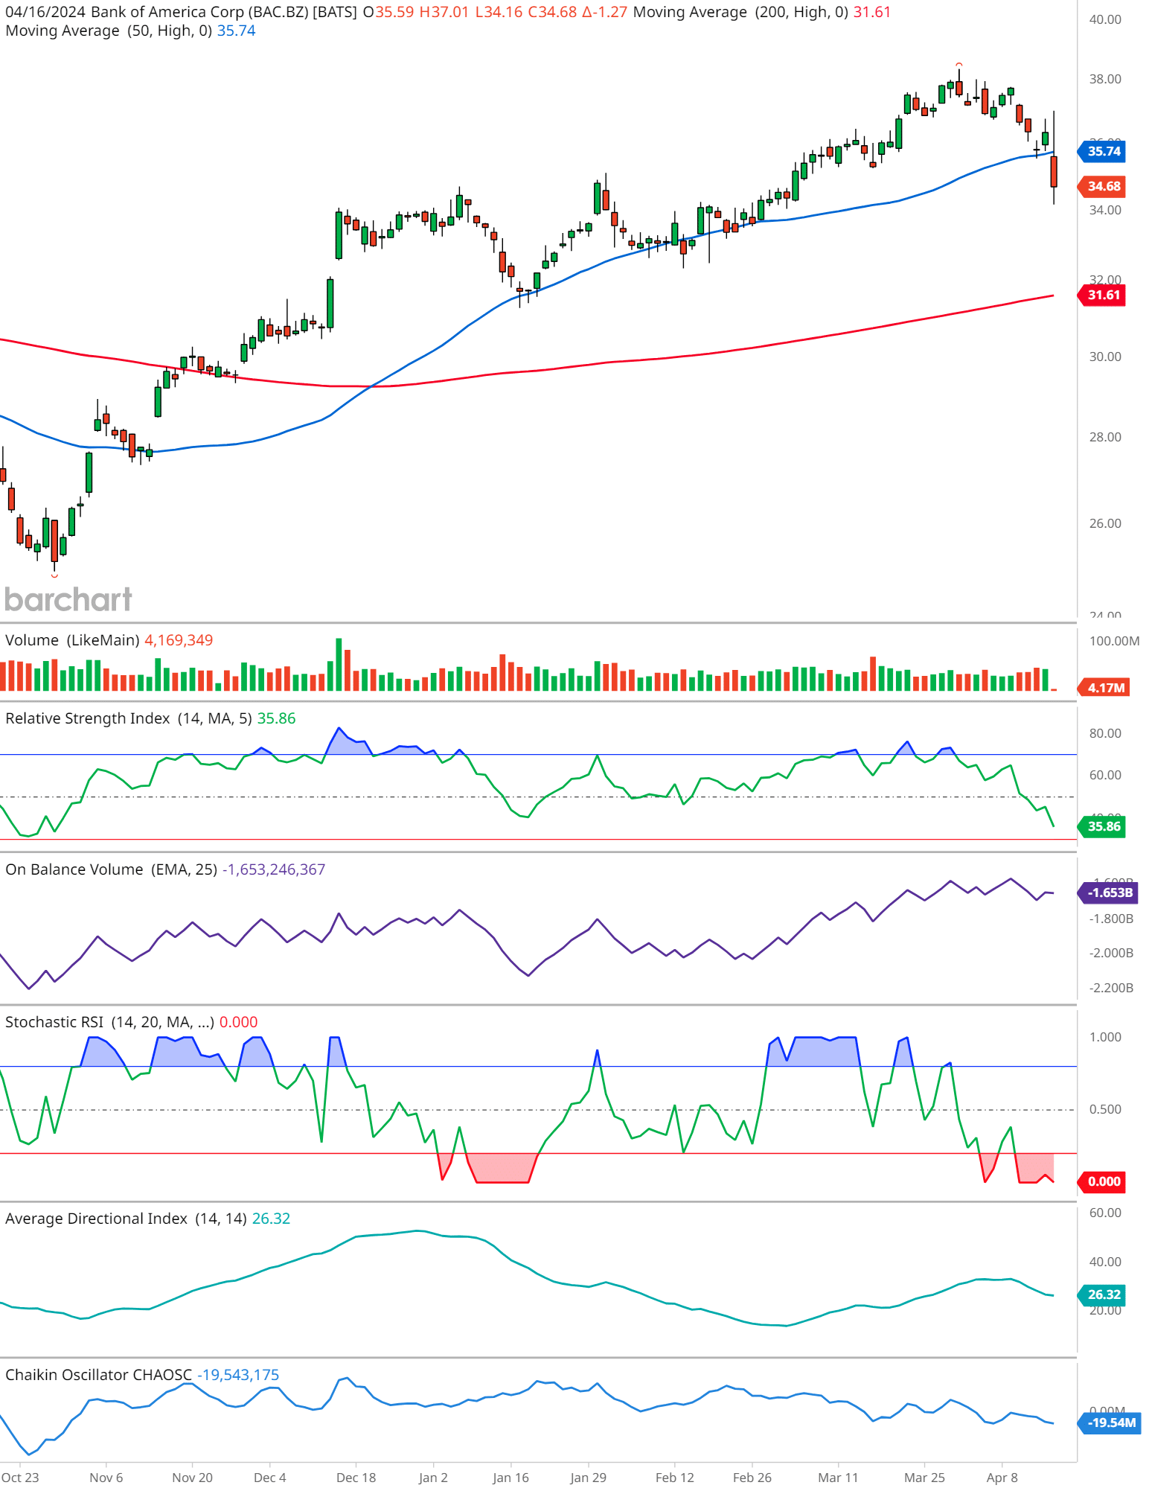Click the Moving Average (50, High, 0) label
This screenshot has height=1491, width=1149.
click(x=109, y=31)
